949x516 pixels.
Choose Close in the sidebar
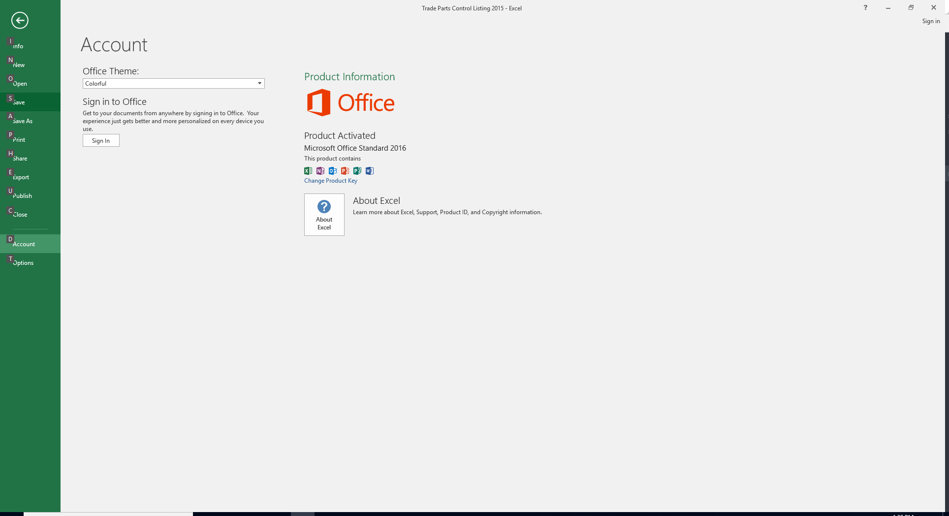[x=30, y=214]
